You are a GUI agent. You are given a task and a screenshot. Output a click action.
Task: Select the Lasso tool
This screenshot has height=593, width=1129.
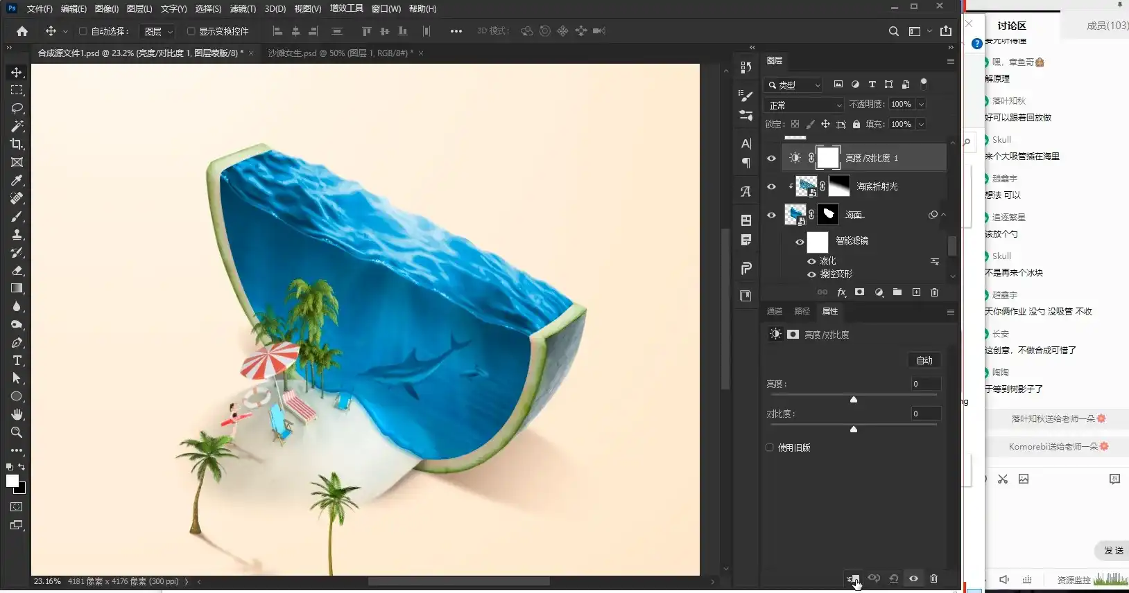coord(17,108)
